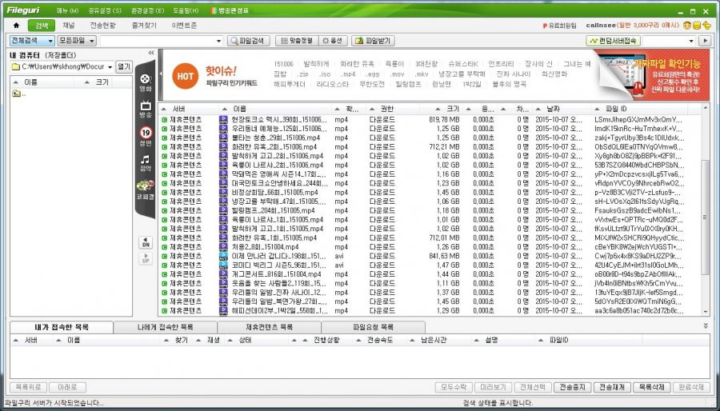Switch to the 나에게 접속한 목록 tab

click(x=165, y=328)
